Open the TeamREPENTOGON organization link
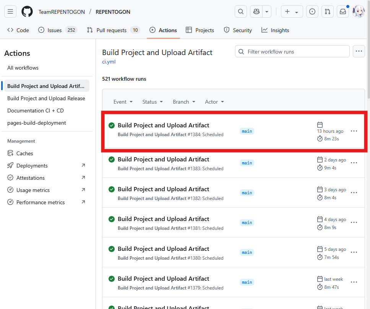This screenshot has width=370, height=309. click(x=62, y=12)
